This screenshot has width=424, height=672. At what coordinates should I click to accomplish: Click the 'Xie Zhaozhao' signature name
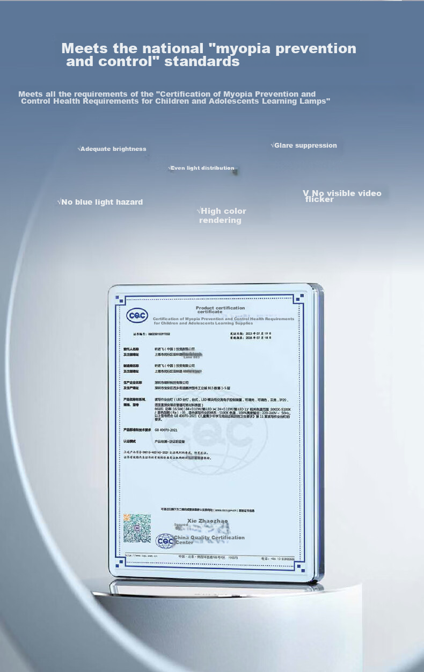click(x=208, y=521)
